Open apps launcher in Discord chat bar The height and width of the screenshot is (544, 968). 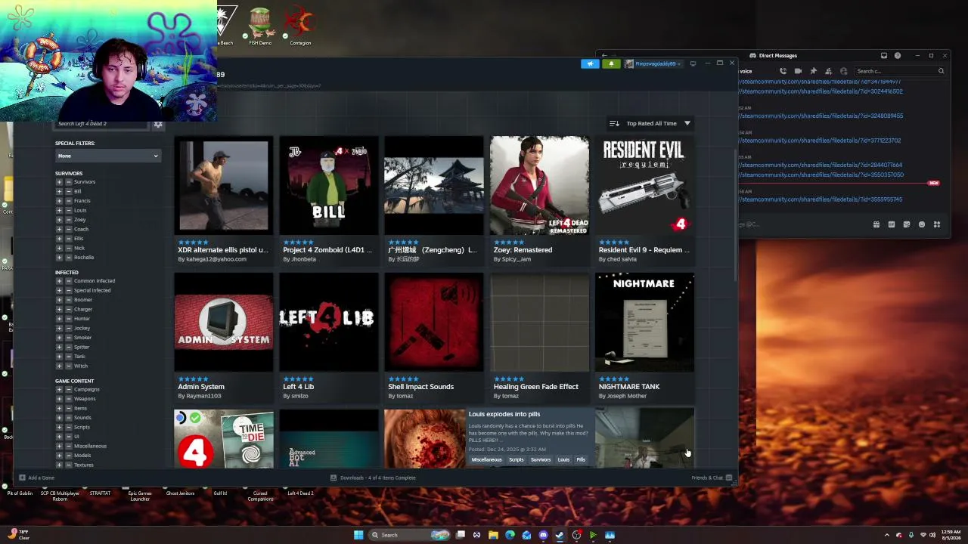coord(937,224)
